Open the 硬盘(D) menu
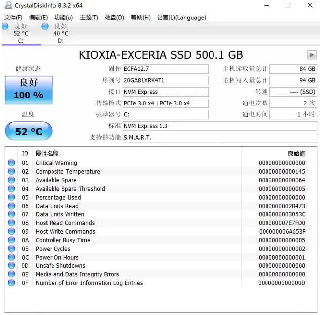The height and width of the screenshot is (315, 320). click(x=114, y=17)
